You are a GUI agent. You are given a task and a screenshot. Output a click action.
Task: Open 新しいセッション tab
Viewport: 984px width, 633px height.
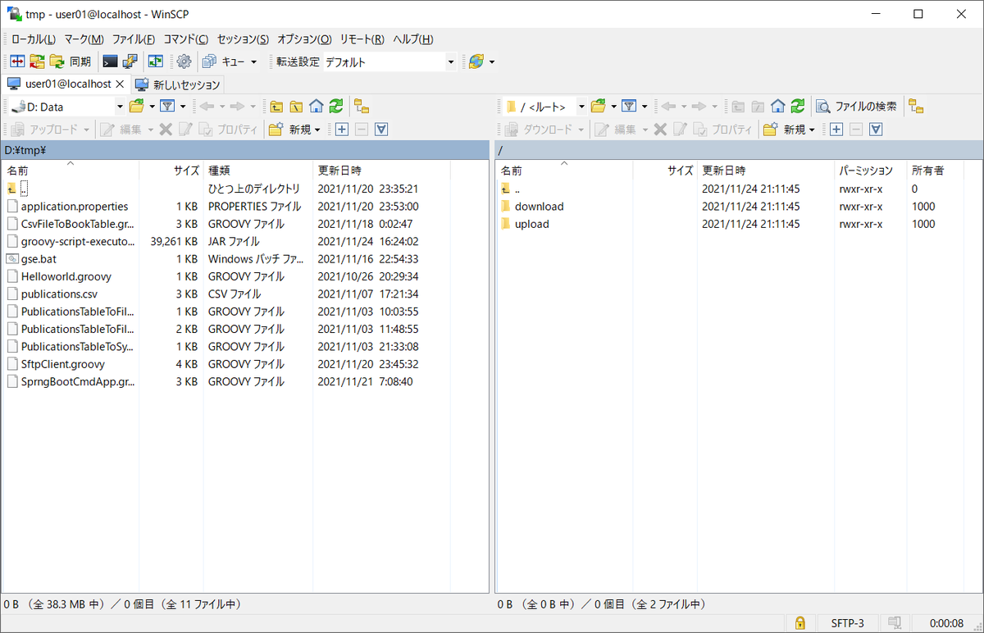pyautogui.click(x=178, y=84)
